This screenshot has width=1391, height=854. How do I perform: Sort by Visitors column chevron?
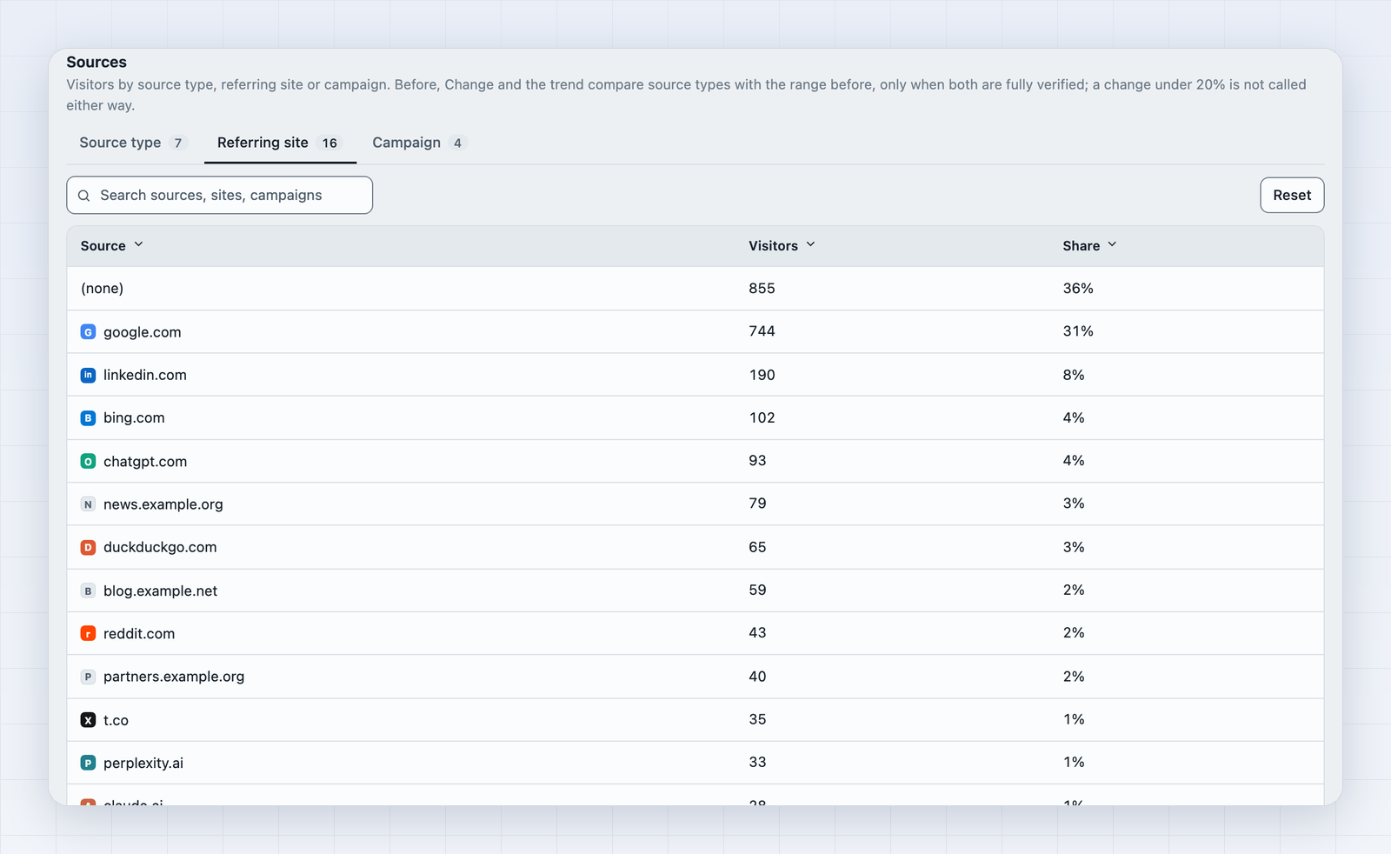click(810, 245)
